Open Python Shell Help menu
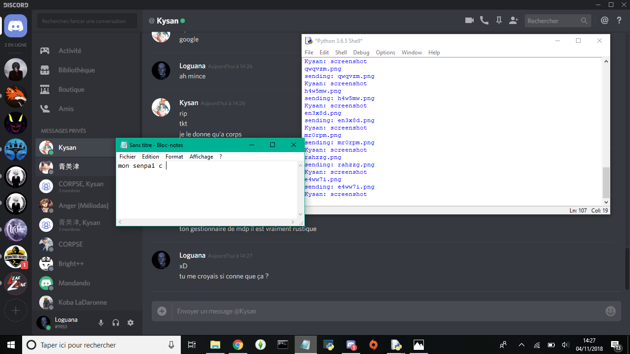The image size is (630, 354). [x=434, y=53]
